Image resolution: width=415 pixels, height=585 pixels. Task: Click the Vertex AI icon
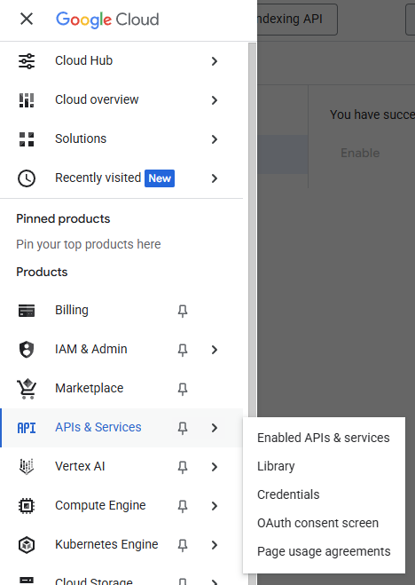27,467
